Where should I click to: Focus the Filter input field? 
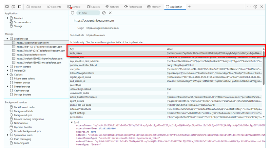(x=88, y=13)
